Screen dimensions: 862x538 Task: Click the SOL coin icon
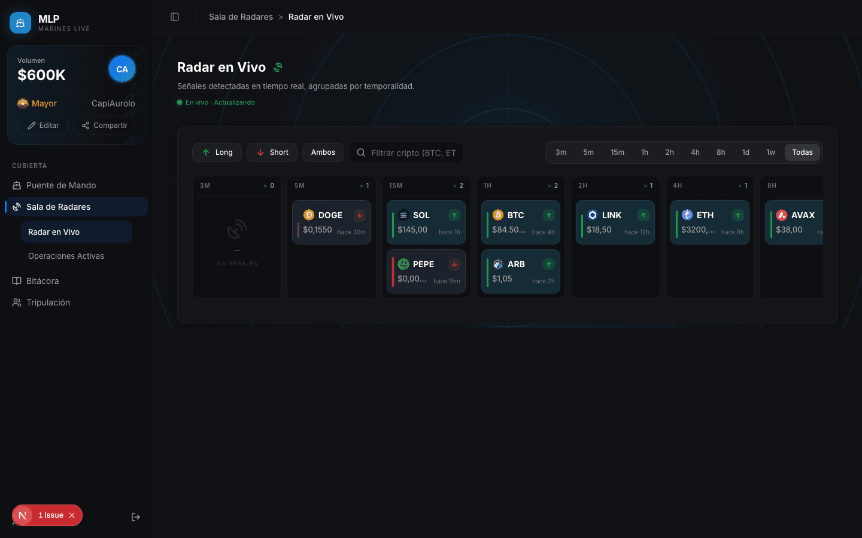tap(403, 215)
